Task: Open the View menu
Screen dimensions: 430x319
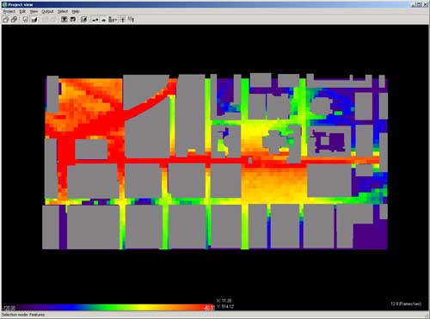Action: [x=34, y=11]
